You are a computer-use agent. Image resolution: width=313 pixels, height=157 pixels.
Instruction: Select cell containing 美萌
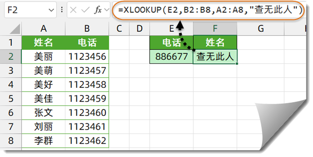(43, 71)
